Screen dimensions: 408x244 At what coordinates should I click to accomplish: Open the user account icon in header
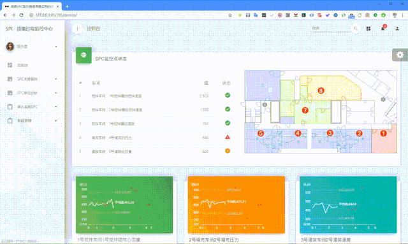click(x=397, y=29)
